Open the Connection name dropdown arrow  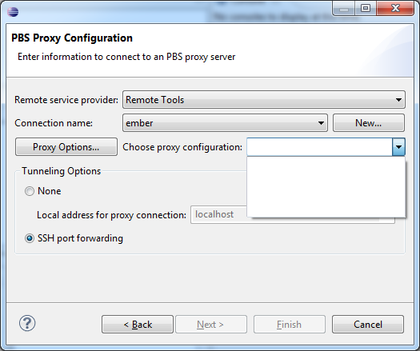coord(321,123)
